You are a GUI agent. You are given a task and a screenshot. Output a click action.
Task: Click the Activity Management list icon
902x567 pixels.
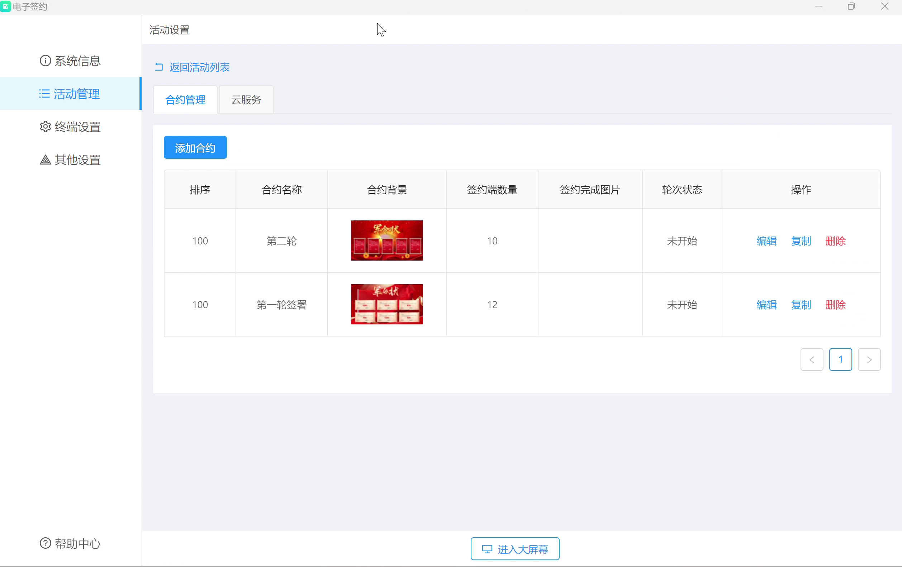click(x=44, y=94)
